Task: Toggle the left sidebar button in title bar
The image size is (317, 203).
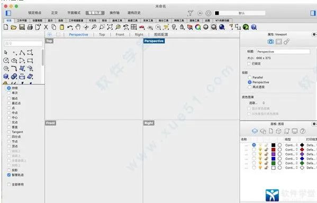Action: (x=8, y=13)
